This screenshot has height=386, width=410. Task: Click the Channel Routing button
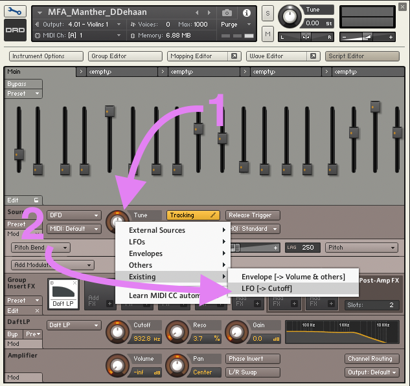tap(370, 359)
